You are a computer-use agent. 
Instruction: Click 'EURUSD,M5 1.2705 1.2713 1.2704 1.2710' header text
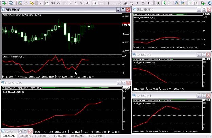22,15
